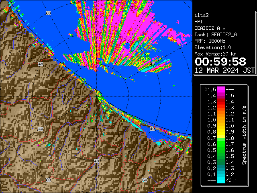The height and width of the screenshot is (193, 257).
Task: Click the '60' range label at upper left of map
Action: pos(48,13)
